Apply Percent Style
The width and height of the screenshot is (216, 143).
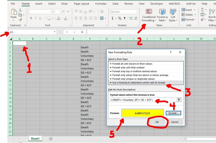120,18
